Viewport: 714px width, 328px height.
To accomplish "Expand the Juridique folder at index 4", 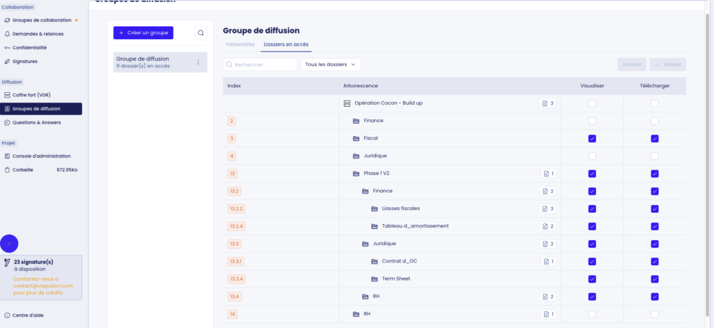I will (x=356, y=156).
